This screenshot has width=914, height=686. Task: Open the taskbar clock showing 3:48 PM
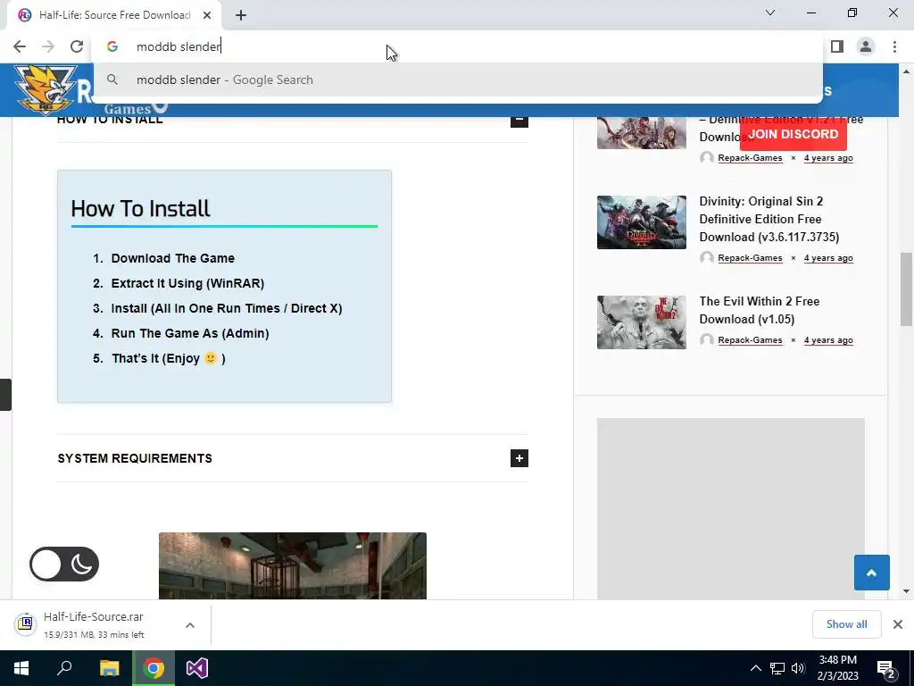(837, 668)
